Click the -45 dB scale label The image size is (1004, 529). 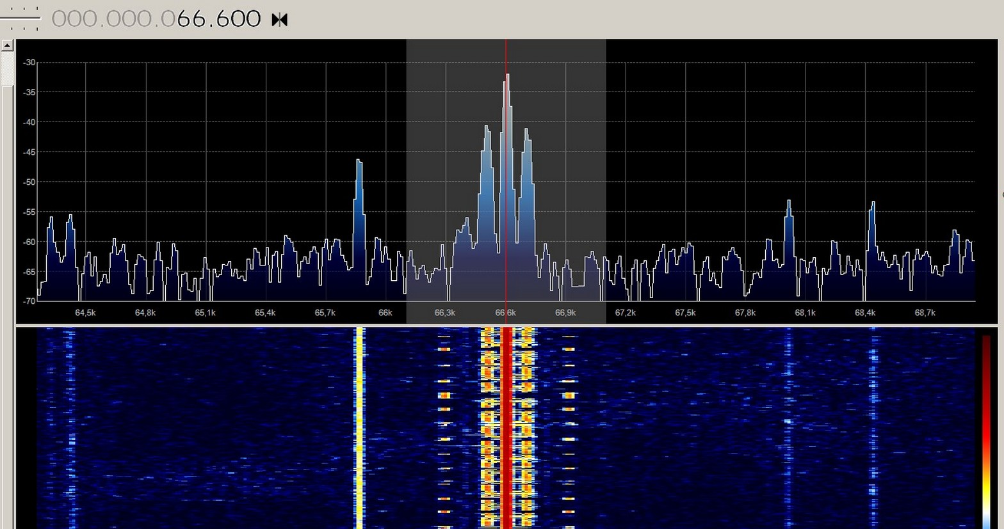[29, 152]
